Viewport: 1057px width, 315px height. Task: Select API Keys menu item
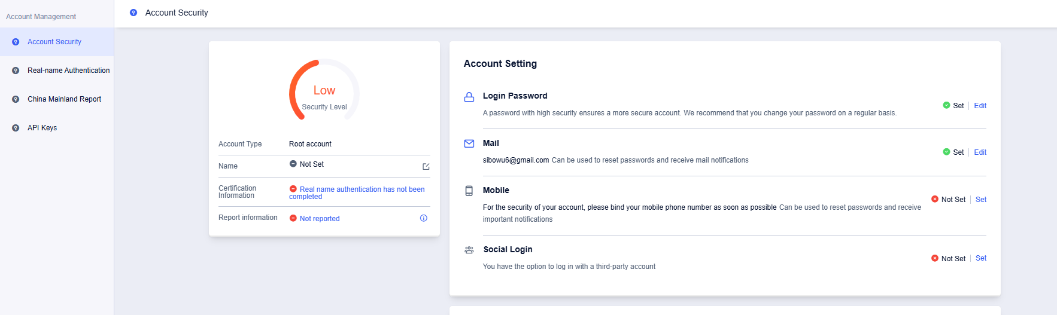coord(42,128)
